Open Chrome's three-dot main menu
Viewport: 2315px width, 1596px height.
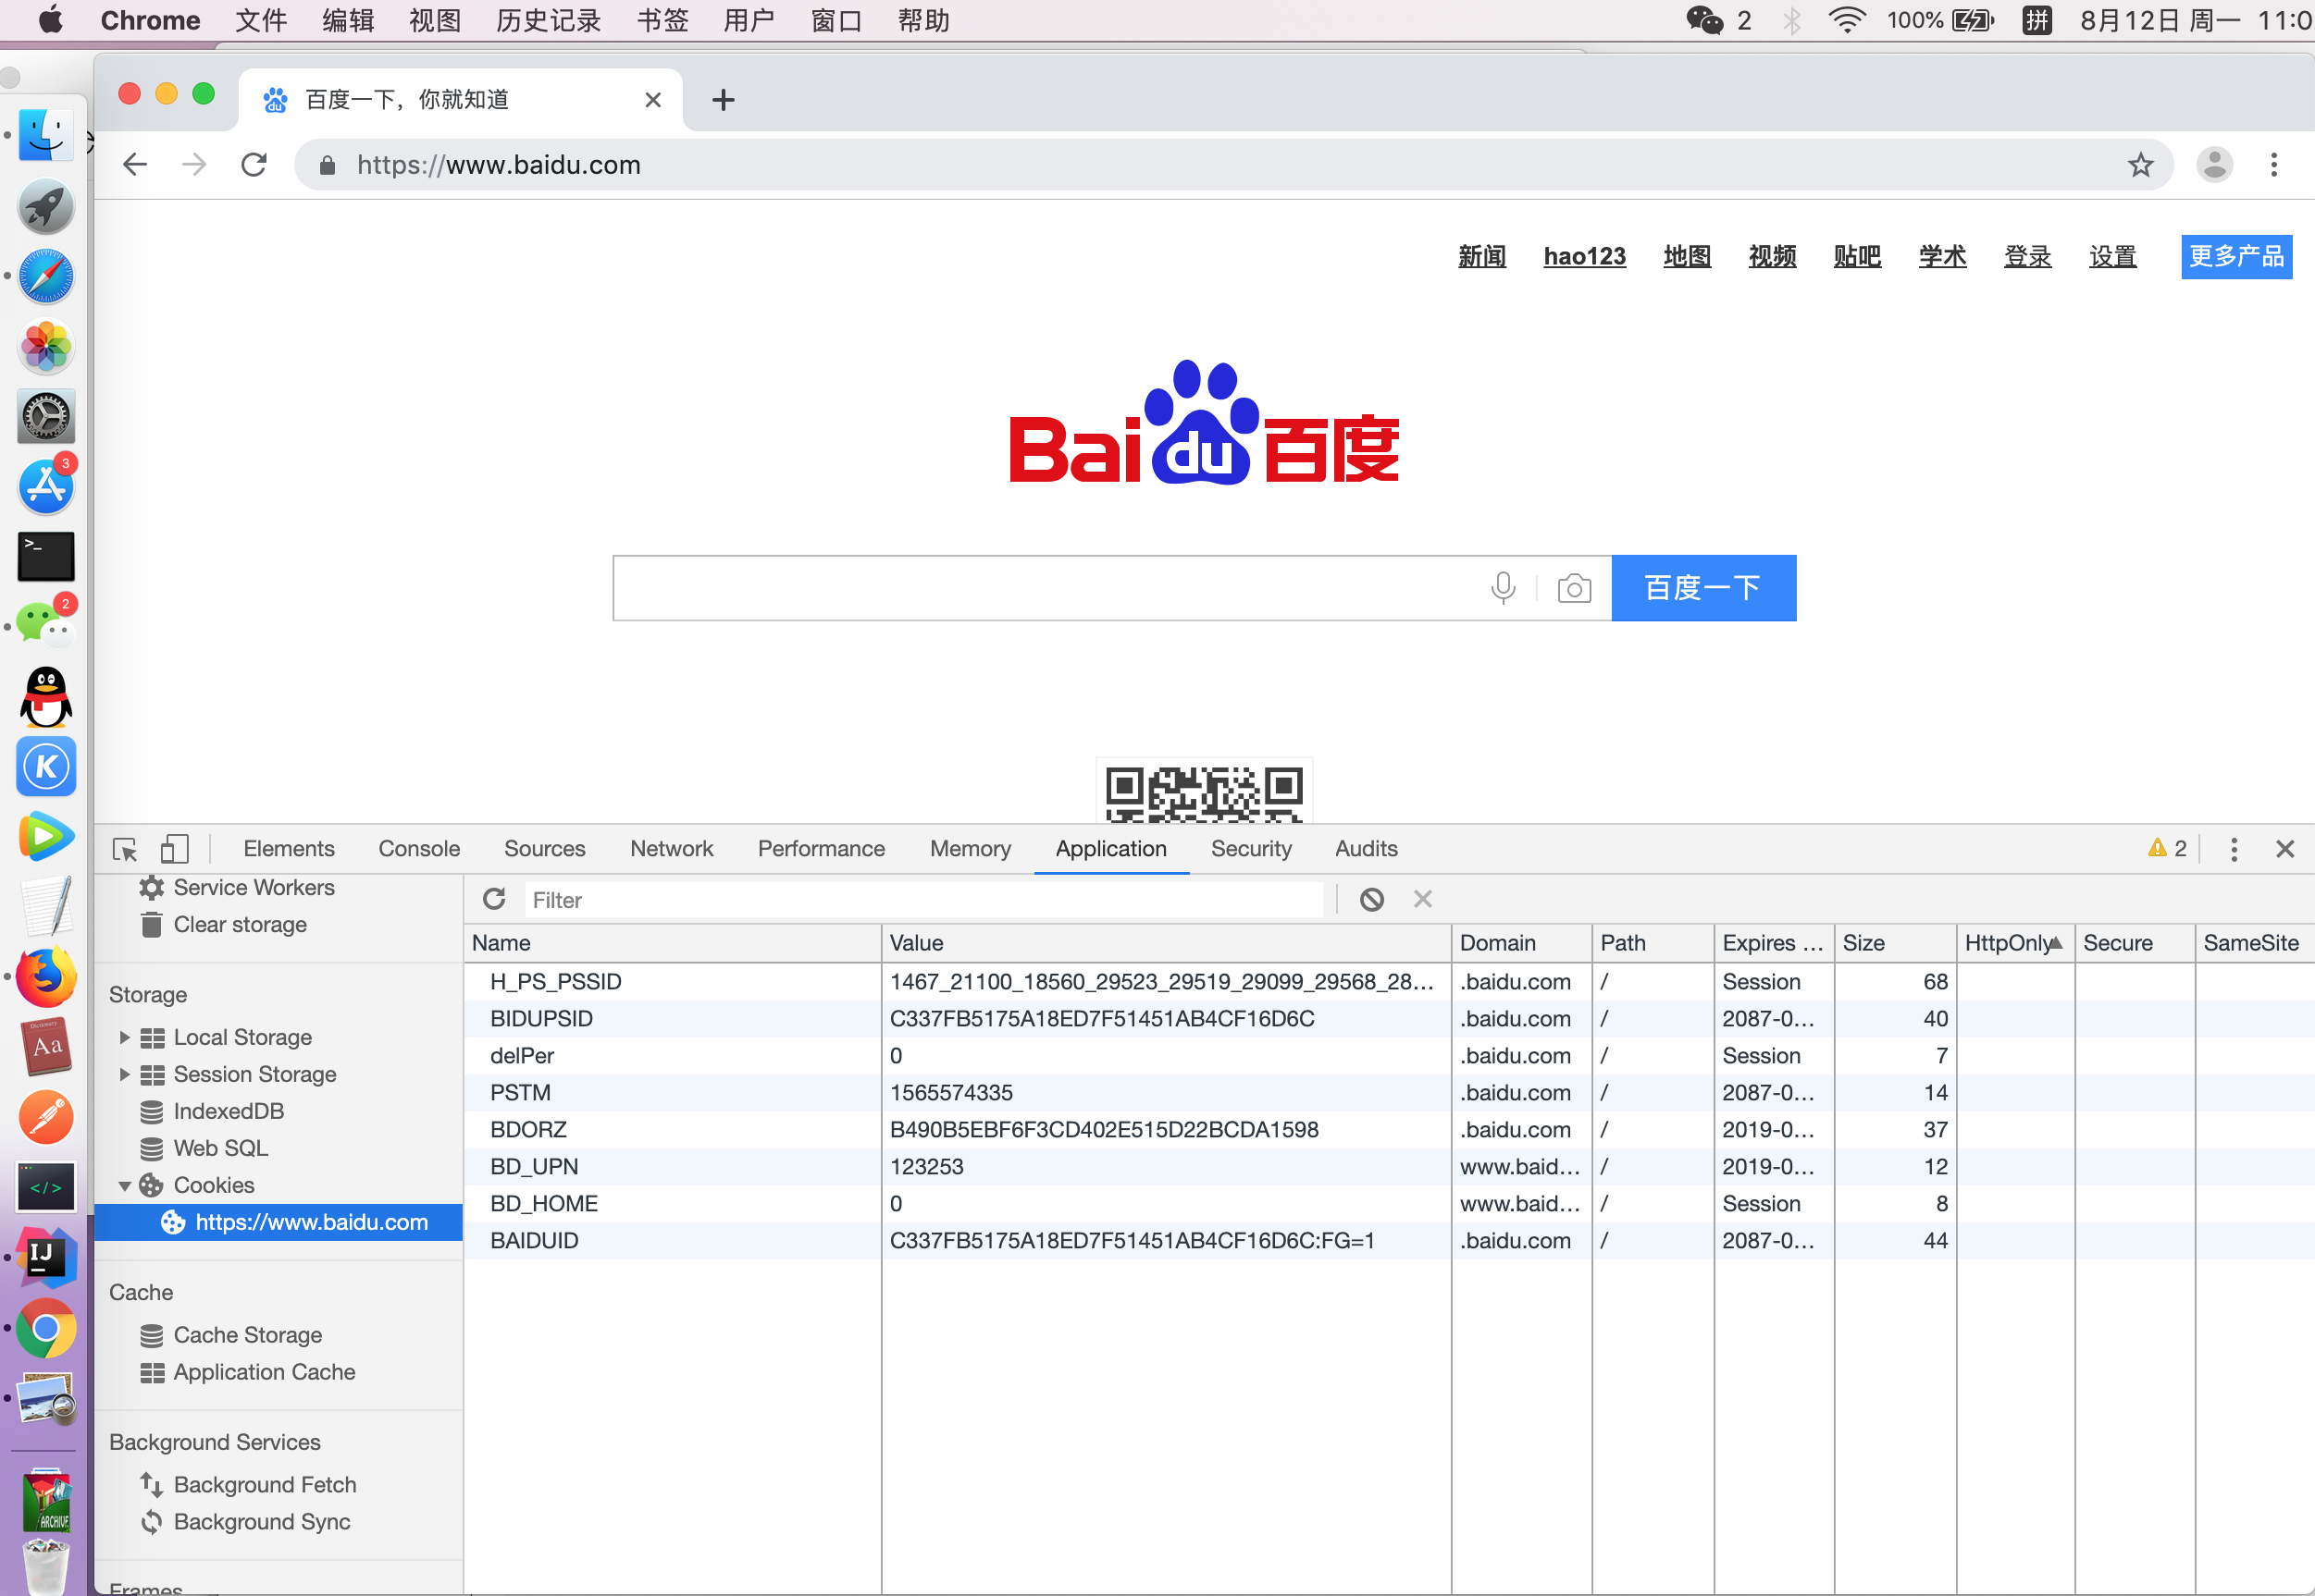[x=2274, y=164]
